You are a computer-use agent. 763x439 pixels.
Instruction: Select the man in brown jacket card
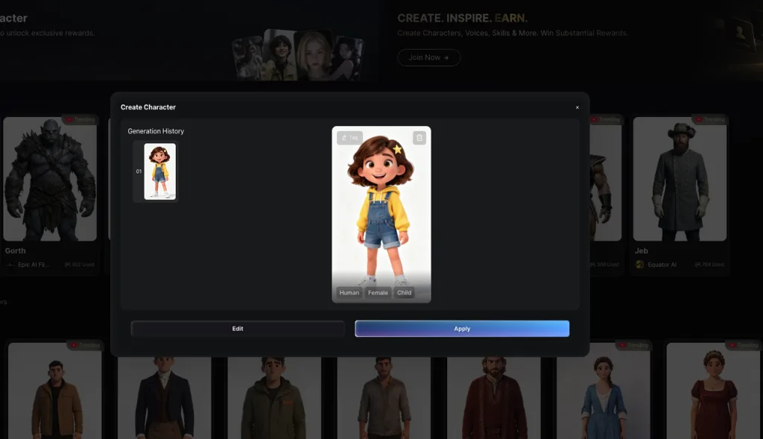click(55, 391)
